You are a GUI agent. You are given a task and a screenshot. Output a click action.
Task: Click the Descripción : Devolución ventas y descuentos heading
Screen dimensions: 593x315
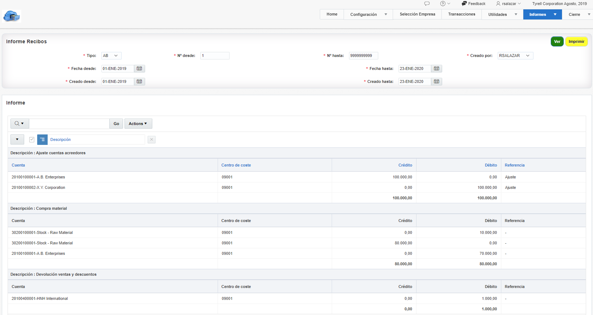tap(53, 274)
